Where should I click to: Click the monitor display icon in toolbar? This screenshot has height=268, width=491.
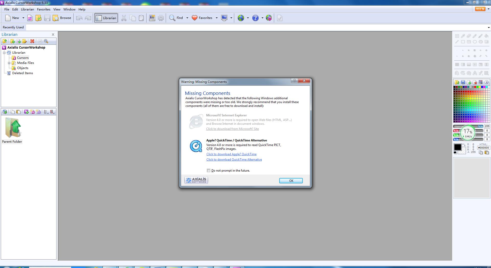point(224,18)
